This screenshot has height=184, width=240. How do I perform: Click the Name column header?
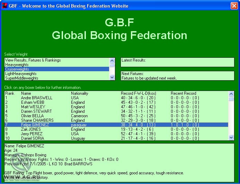tap(26, 93)
